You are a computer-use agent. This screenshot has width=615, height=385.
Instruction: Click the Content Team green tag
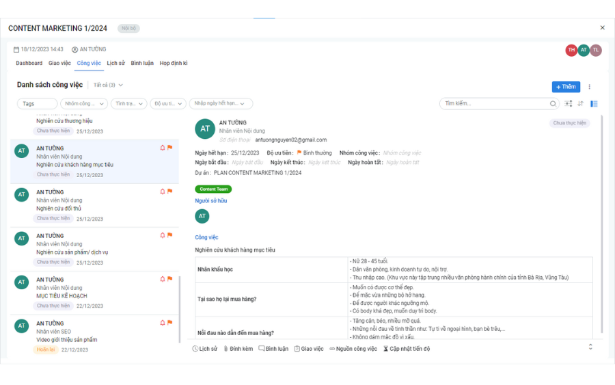tap(213, 189)
